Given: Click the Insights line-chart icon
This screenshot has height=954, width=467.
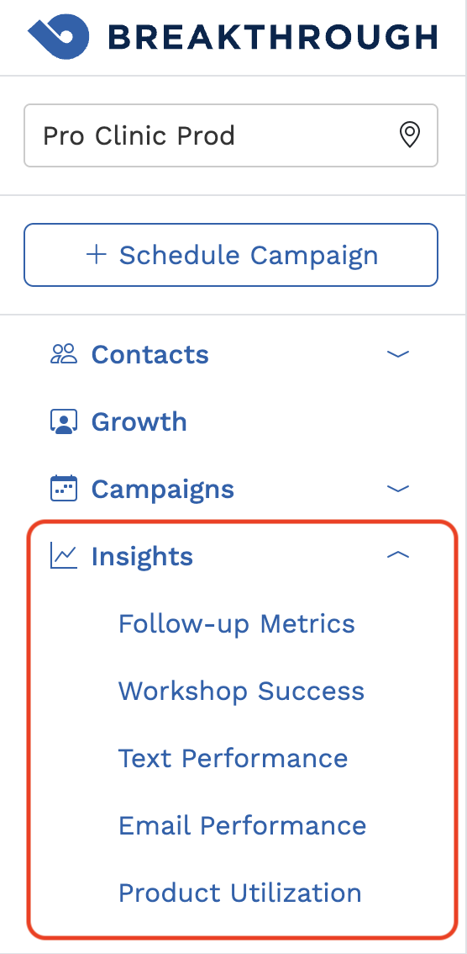Looking at the screenshot, I should pos(64,556).
